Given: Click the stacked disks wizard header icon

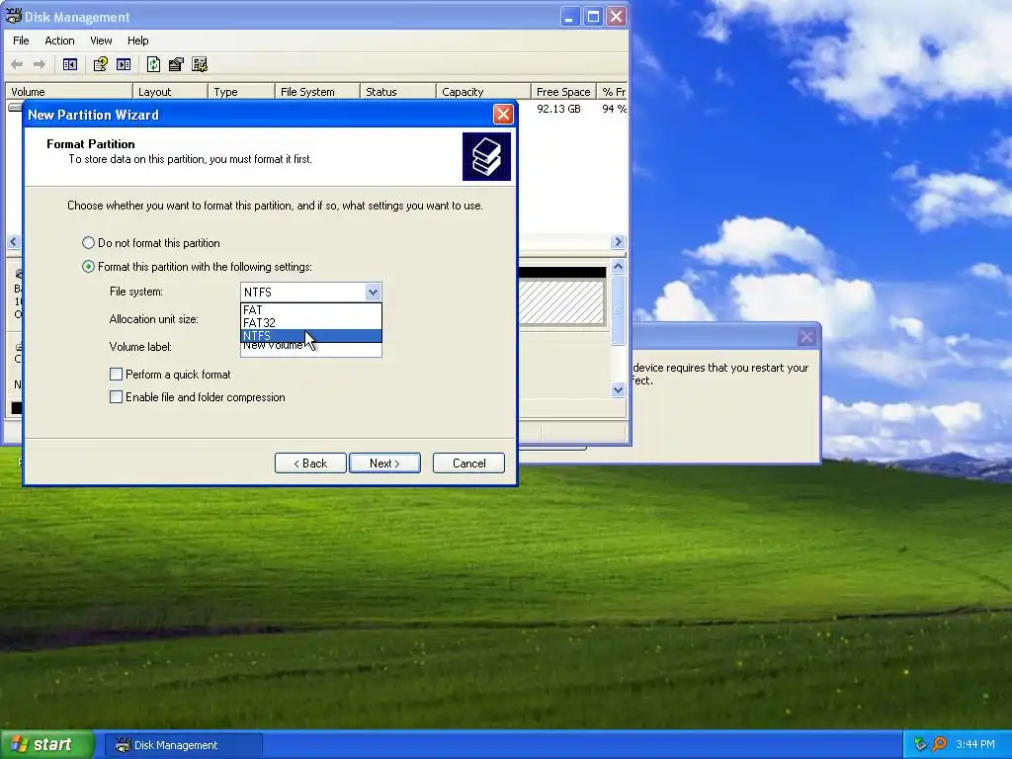Looking at the screenshot, I should coord(486,157).
